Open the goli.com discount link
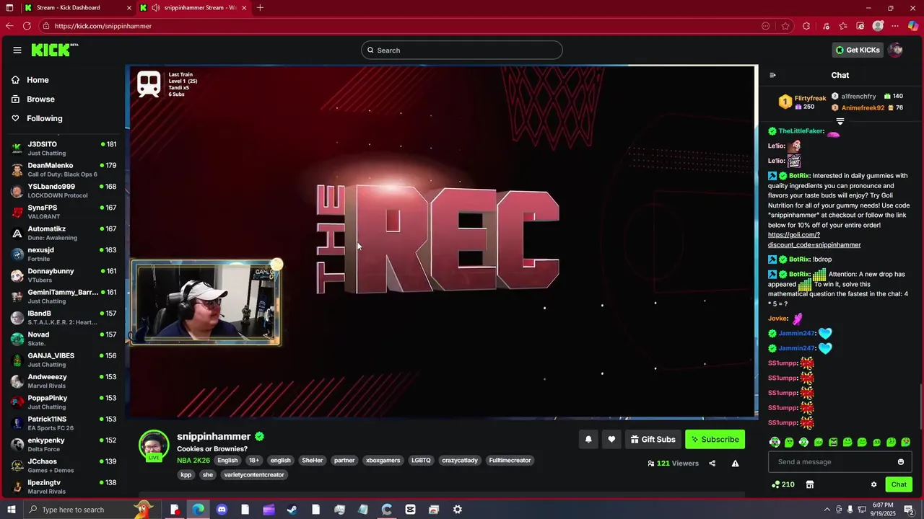 tap(814, 240)
